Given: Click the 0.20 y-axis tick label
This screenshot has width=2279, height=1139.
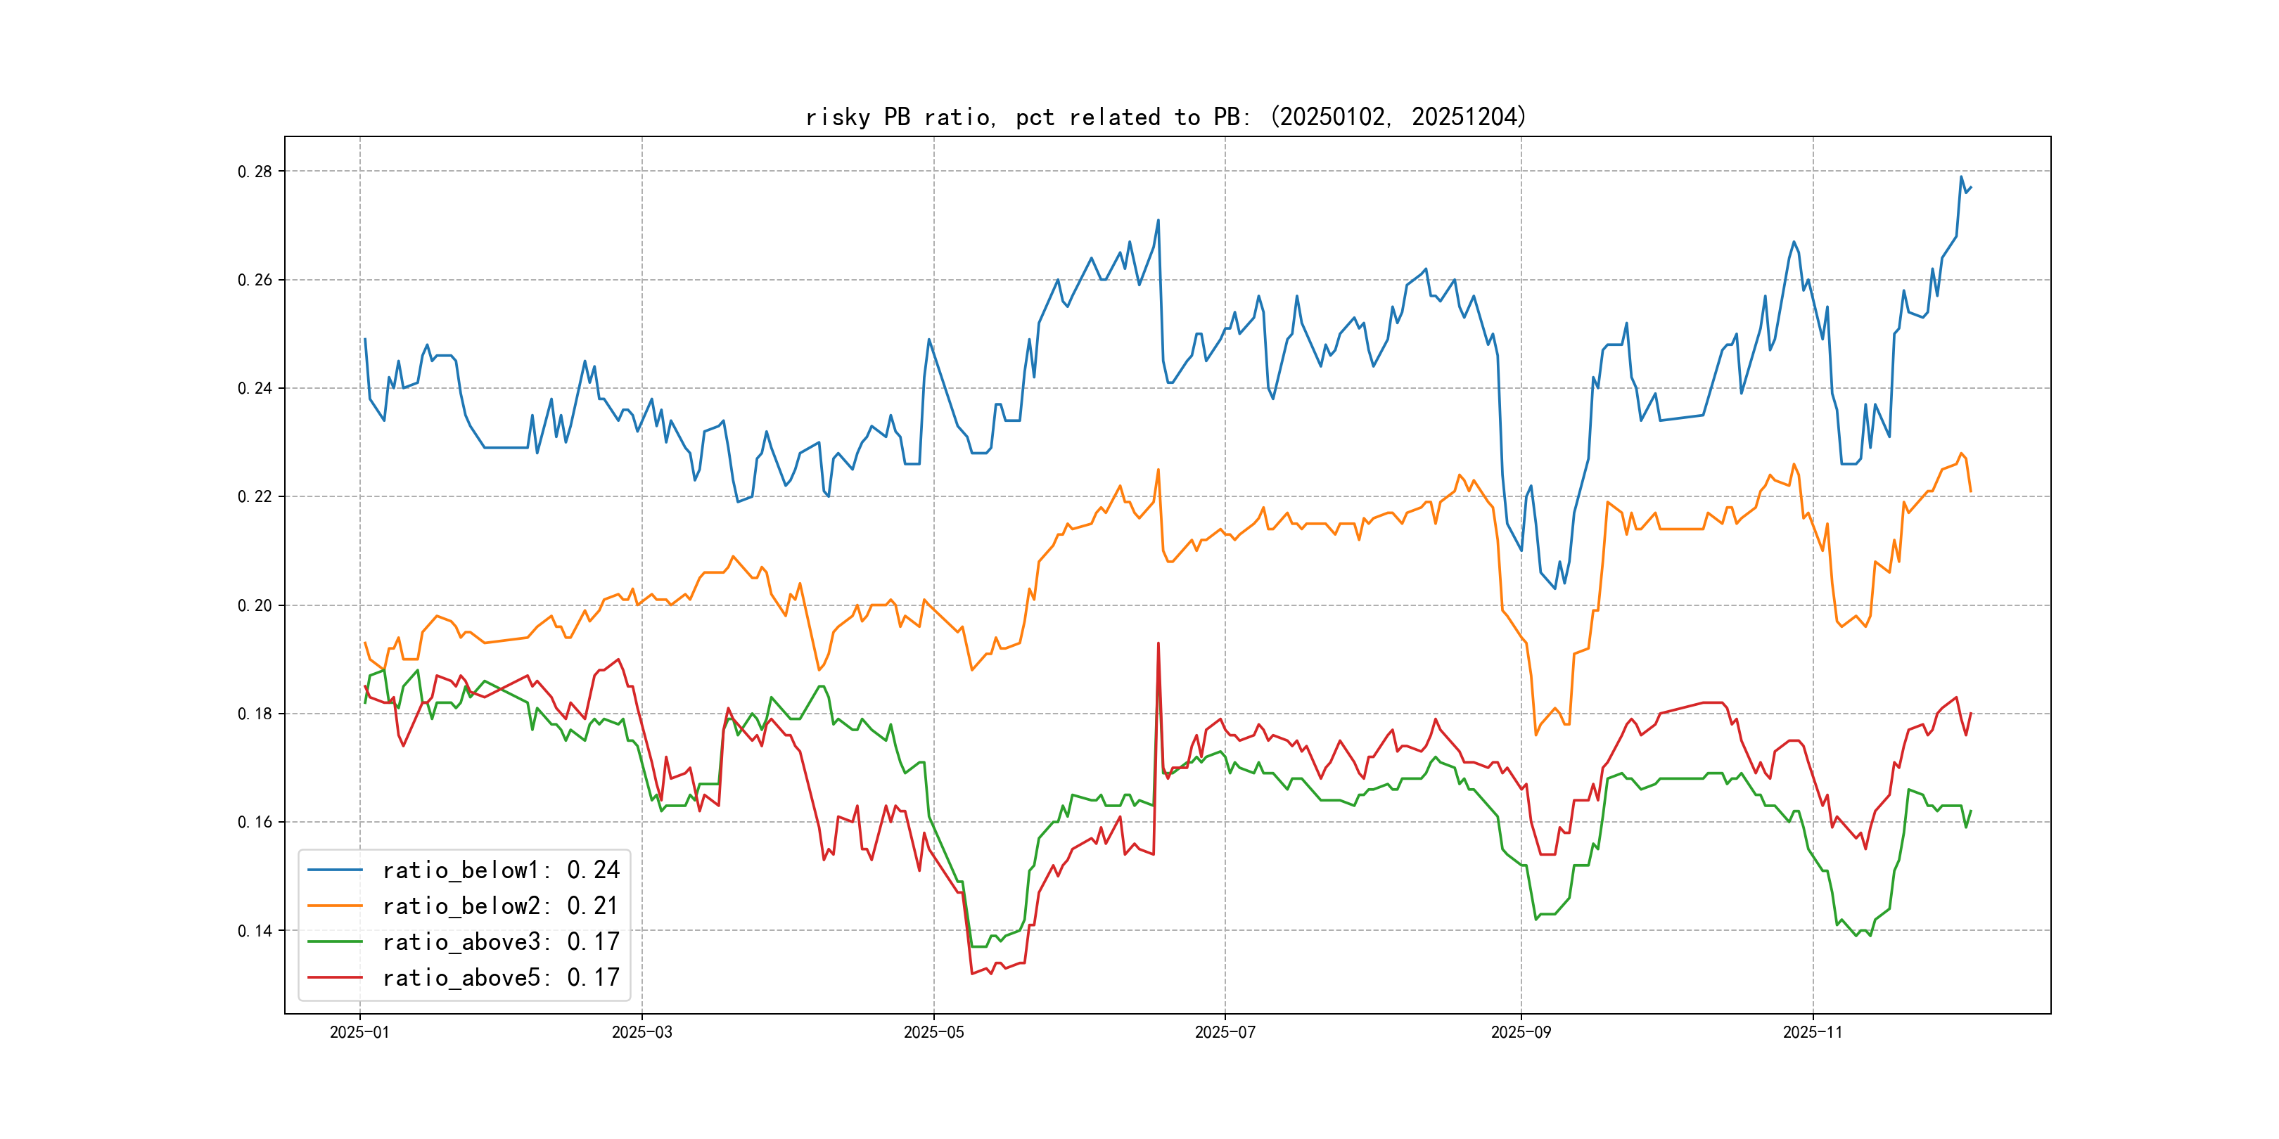Looking at the screenshot, I should (255, 606).
